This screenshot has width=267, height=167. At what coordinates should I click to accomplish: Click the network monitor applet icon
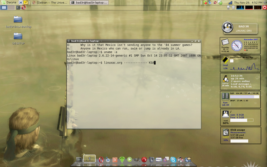228,8
